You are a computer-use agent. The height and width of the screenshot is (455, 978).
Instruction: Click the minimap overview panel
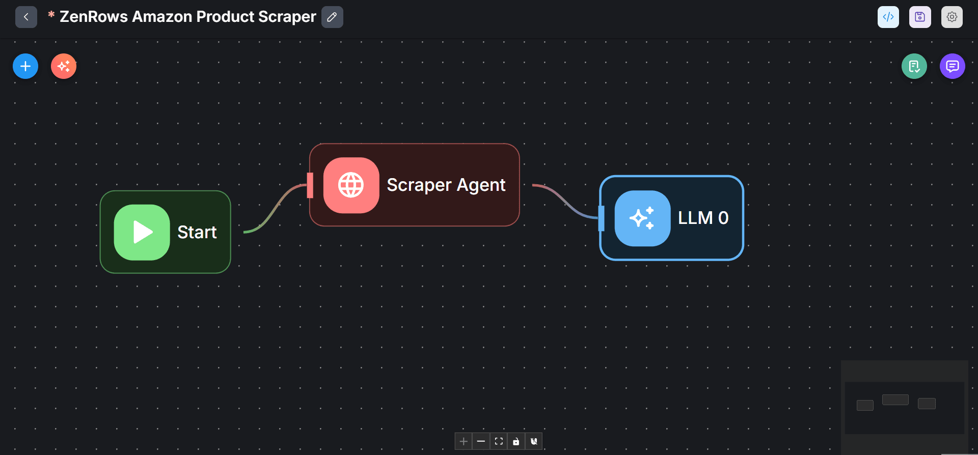point(905,407)
